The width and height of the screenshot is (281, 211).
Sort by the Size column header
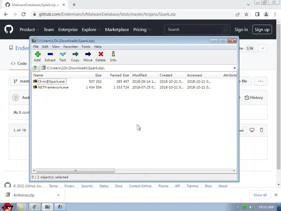[89, 75]
